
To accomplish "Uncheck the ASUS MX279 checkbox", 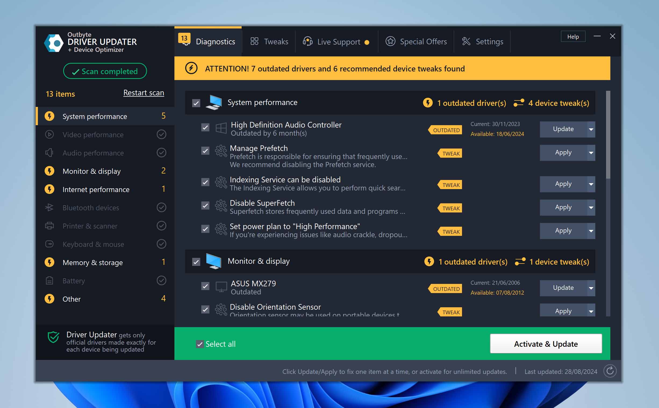I will (205, 286).
